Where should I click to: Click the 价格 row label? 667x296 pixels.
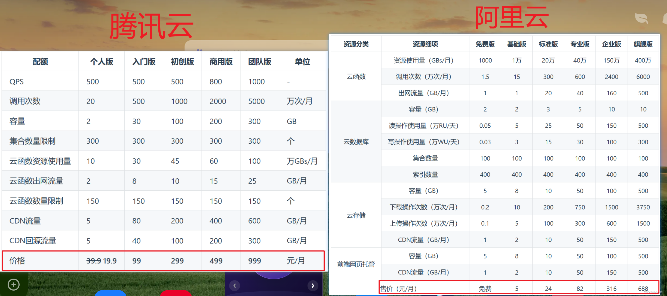[x=17, y=261]
